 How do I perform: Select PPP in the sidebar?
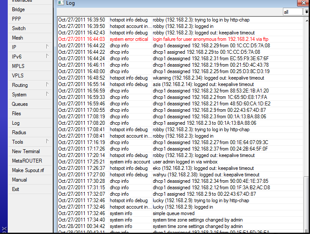click(x=16, y=19)
